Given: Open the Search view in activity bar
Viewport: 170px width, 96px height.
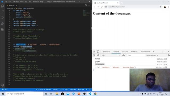Looking at the screenshot, I should 3,12.
